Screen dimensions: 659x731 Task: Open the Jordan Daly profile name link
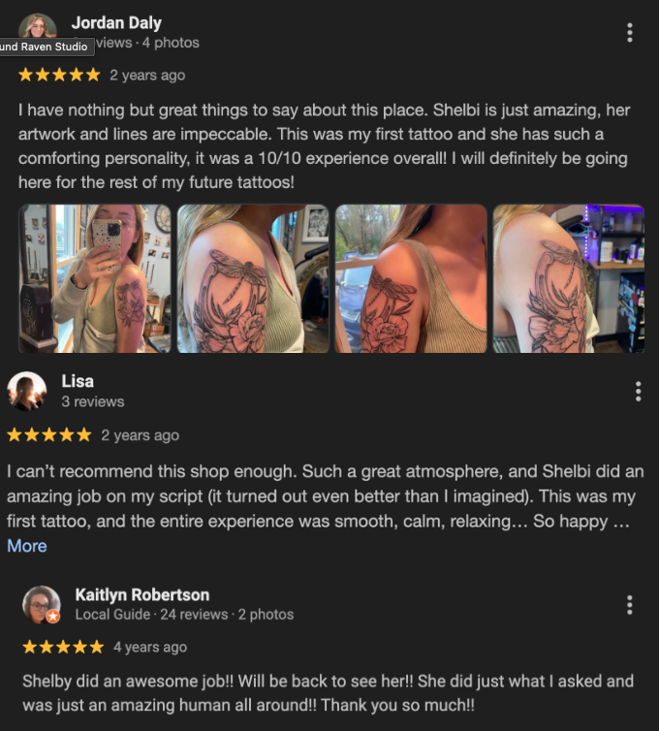pos(116,23)
